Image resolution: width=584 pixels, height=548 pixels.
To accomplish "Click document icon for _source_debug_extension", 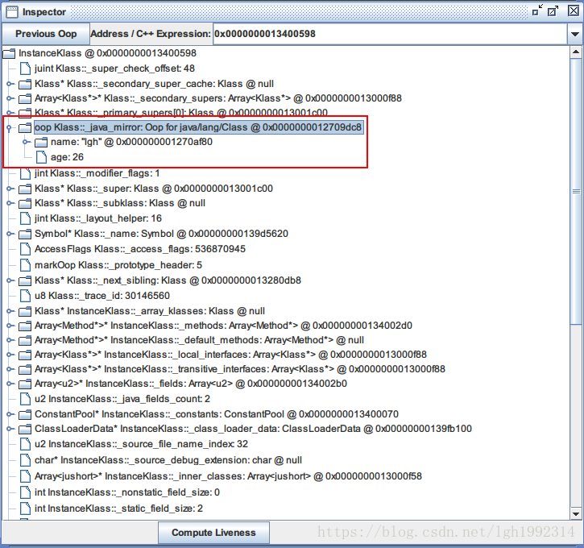I will point(25,460).
